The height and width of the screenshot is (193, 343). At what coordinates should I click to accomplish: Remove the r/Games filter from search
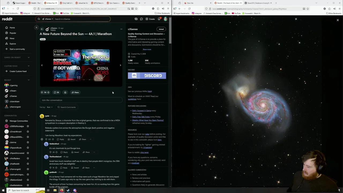tap(53, 19)
